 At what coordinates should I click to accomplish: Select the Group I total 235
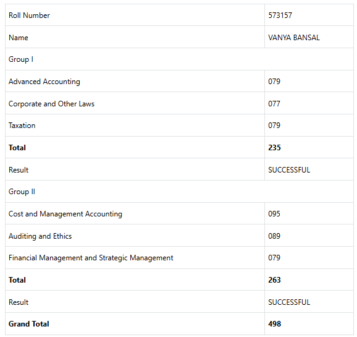pyautogui.click(x=274, y=148)
